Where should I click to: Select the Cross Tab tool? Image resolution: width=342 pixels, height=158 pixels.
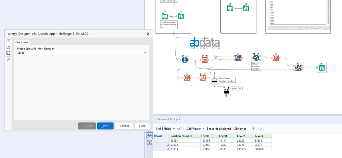(203, 77)
